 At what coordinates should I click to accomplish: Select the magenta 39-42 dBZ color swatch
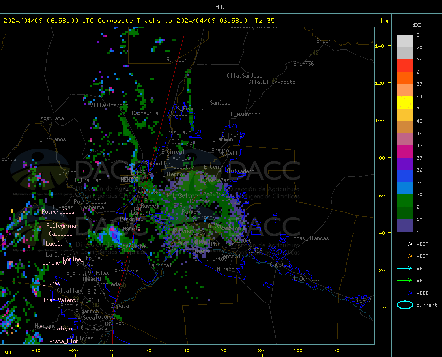405,152
